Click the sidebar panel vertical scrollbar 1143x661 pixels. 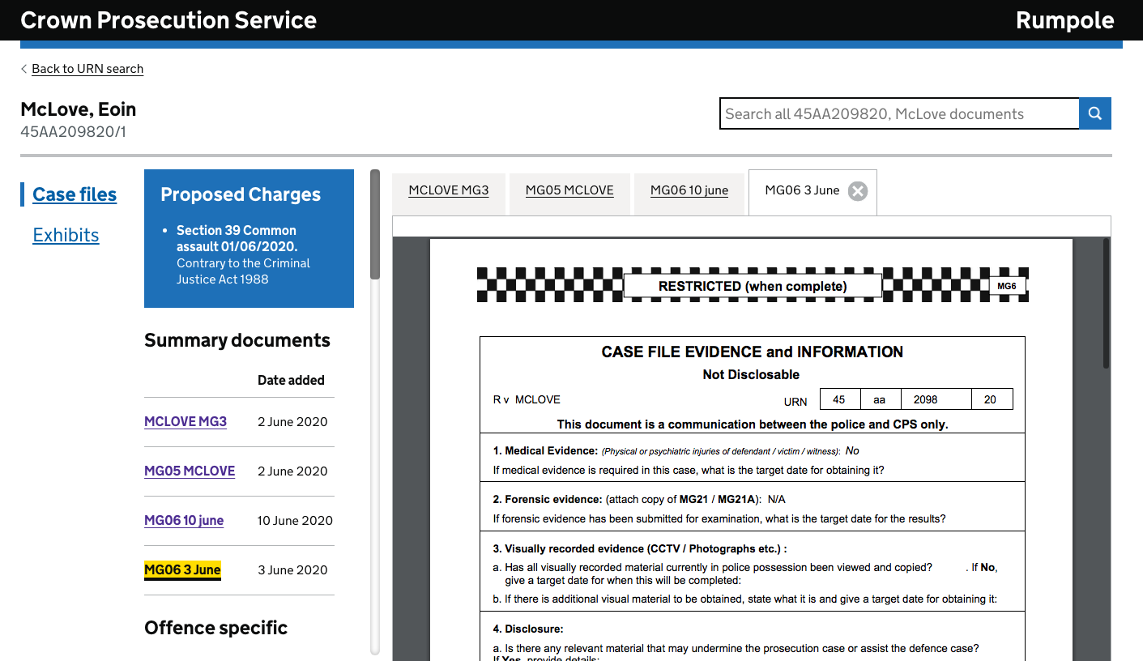[x=374, y=227]
